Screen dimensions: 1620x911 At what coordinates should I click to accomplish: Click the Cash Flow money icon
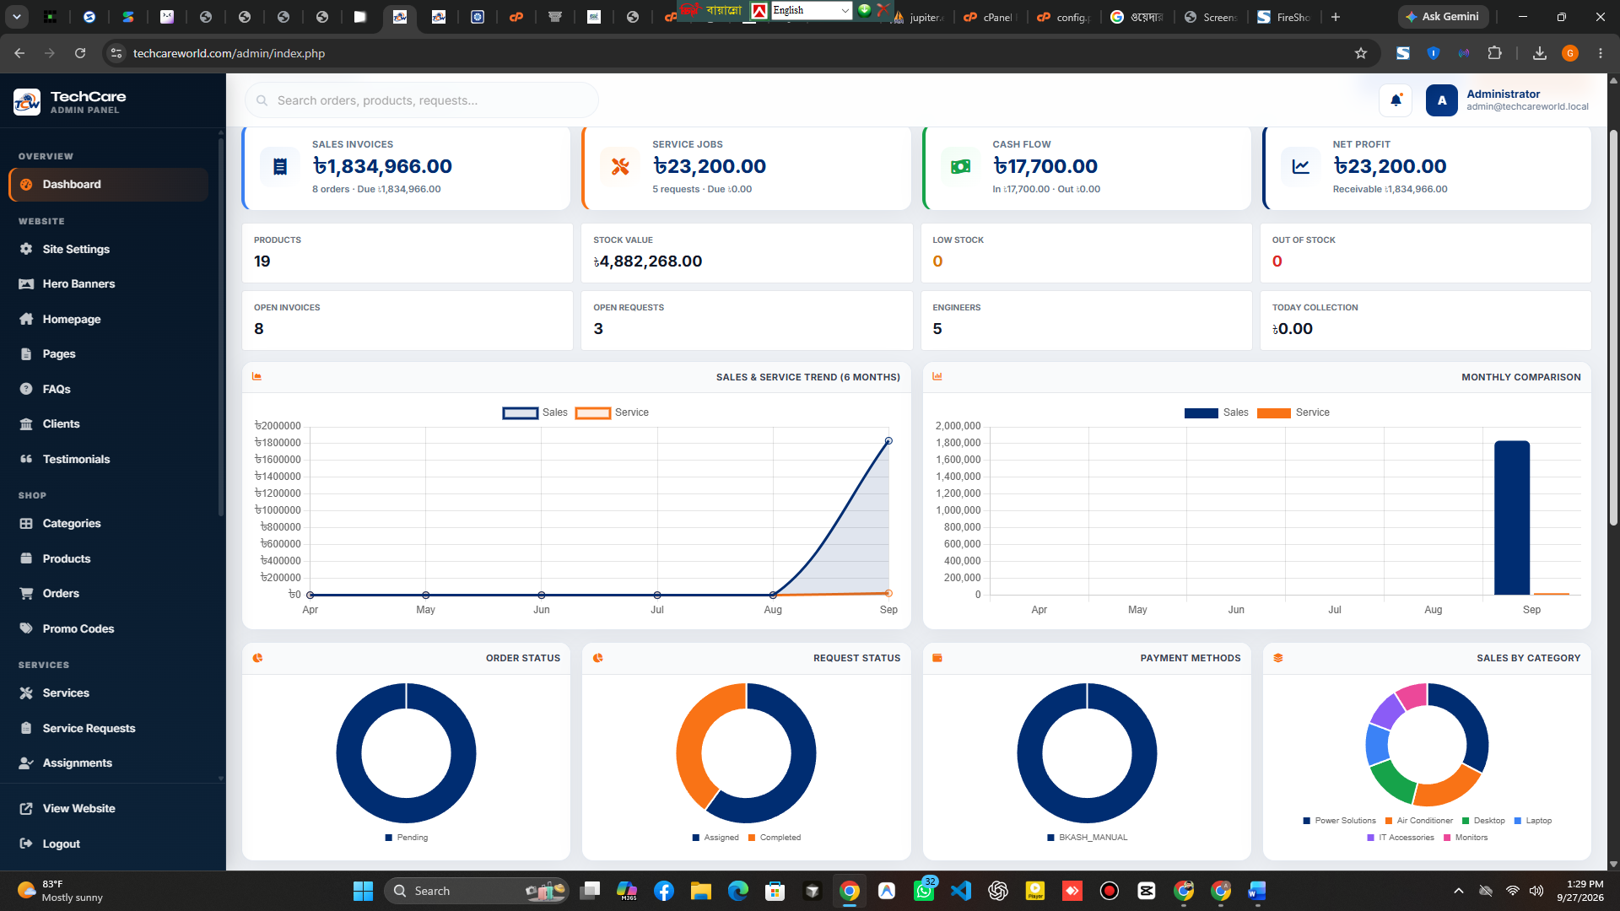pyautogui.click(x=960, y=166)
